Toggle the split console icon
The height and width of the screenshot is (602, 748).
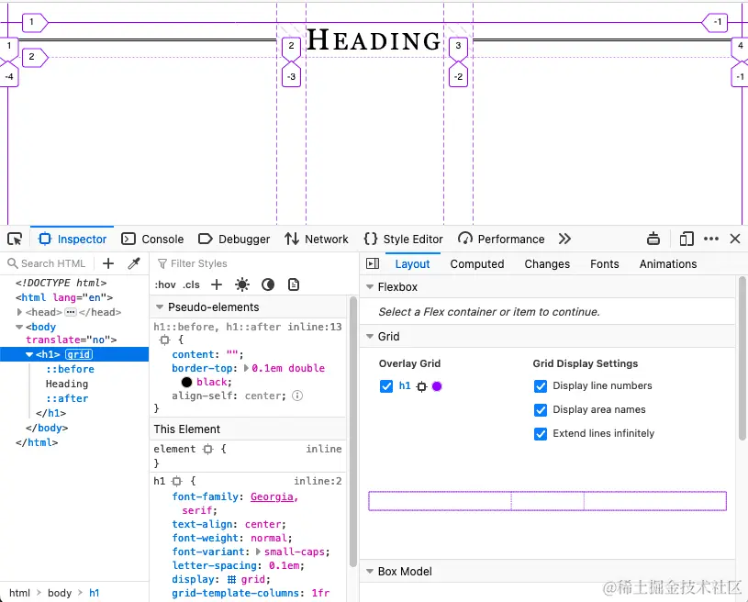(x=653, y=239)
